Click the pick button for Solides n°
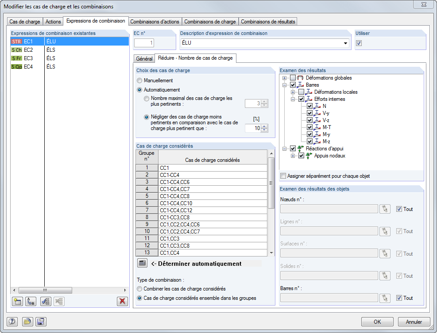The width and height of the screenshot is (437, 333). 385,276
